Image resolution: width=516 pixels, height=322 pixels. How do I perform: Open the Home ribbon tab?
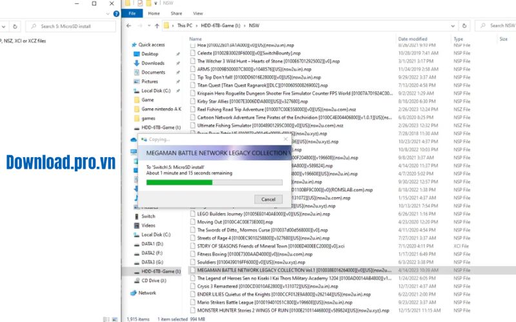click(x=154, y=14)
